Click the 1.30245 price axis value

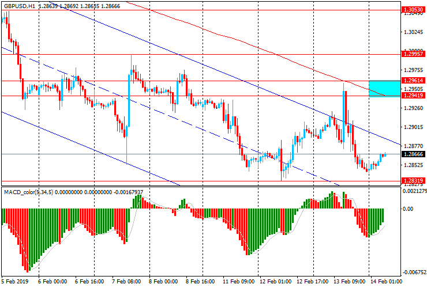click(x=413, y=32)
